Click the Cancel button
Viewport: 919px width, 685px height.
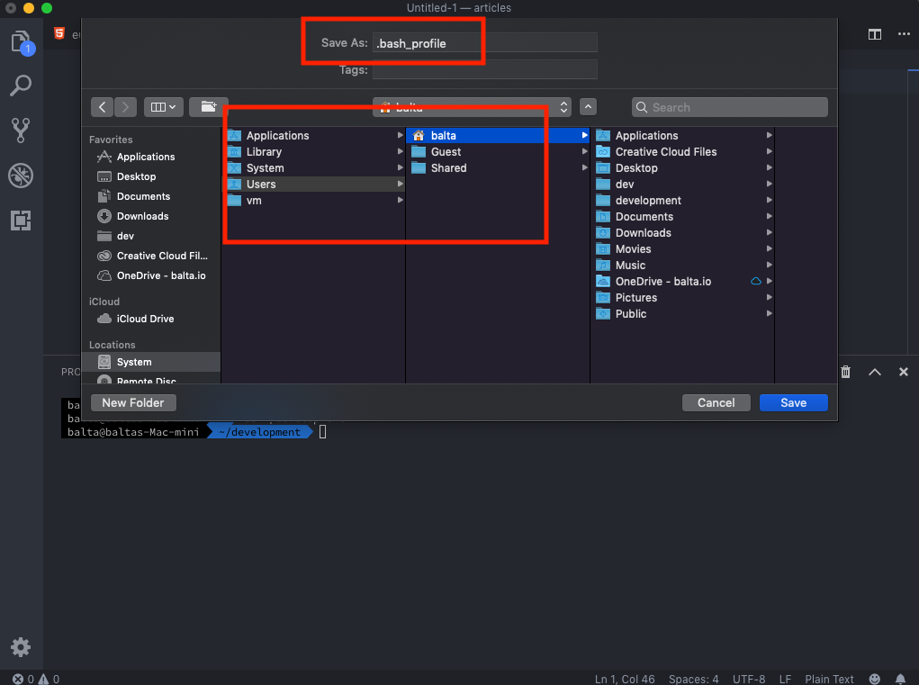pos(716,402)
